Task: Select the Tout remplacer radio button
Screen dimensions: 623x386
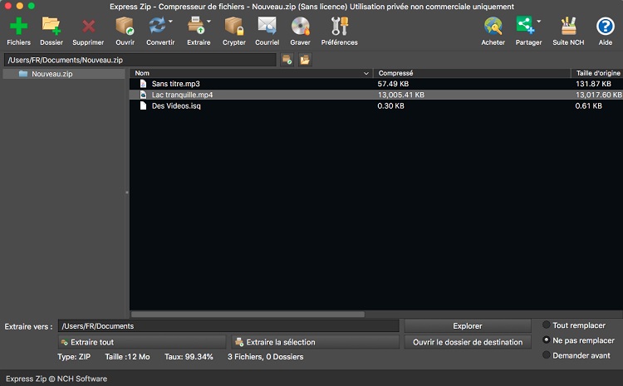Action: (546, 325)
